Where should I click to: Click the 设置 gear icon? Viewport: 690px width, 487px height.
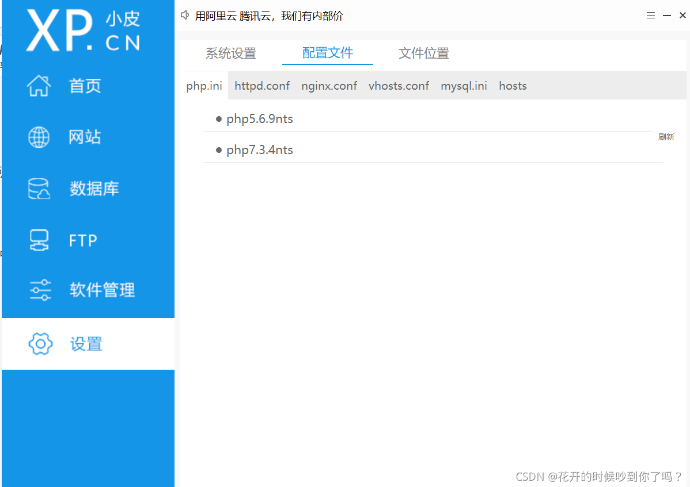coord(40,343)
